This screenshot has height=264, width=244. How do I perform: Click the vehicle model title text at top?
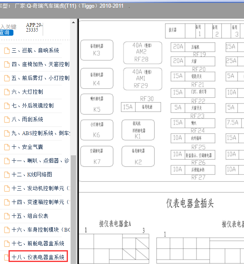[62, 6]
